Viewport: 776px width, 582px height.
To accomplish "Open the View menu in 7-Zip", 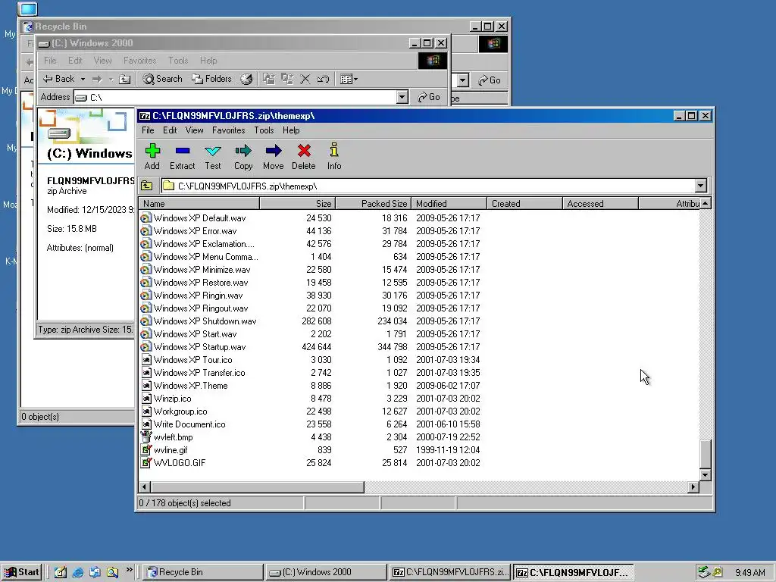I will [x=195, y=130].
